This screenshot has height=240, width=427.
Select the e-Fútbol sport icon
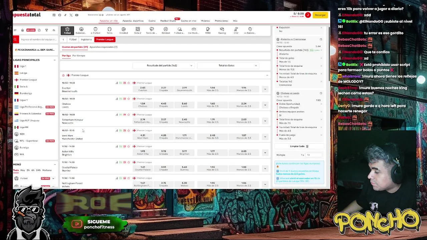(x=95, y=31)
